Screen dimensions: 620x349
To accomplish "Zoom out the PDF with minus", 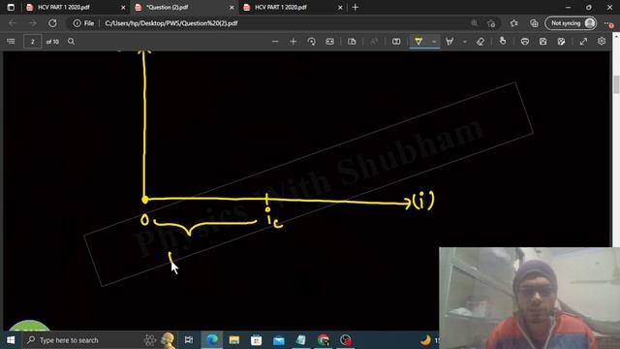I will (x=275, y=42).
